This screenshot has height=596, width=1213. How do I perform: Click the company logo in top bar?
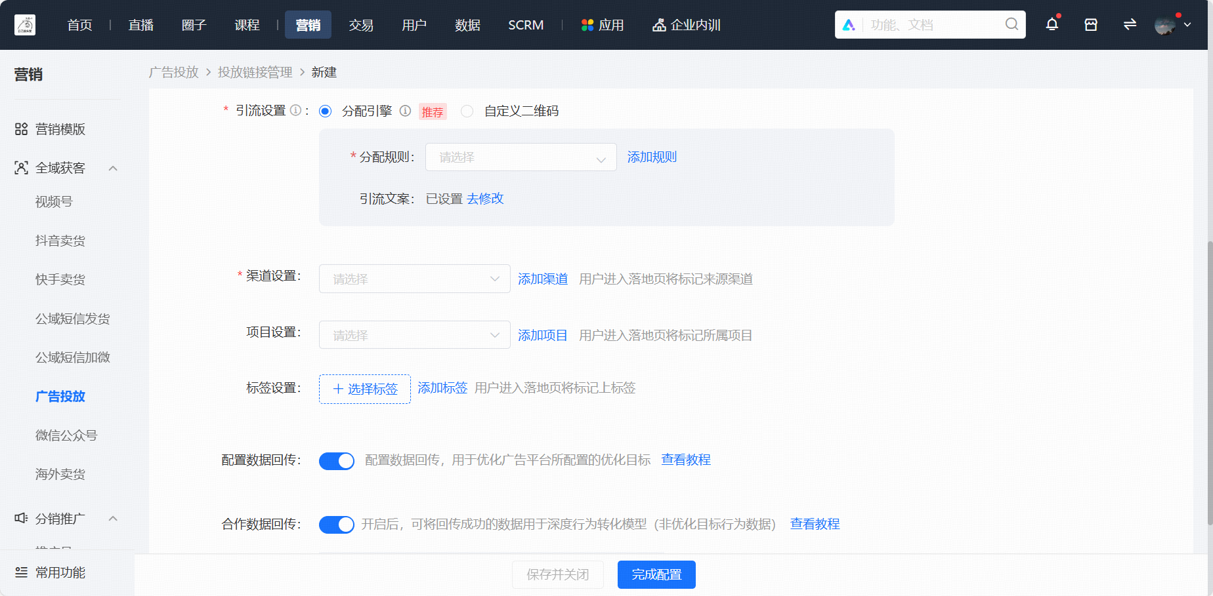point(25,25)
